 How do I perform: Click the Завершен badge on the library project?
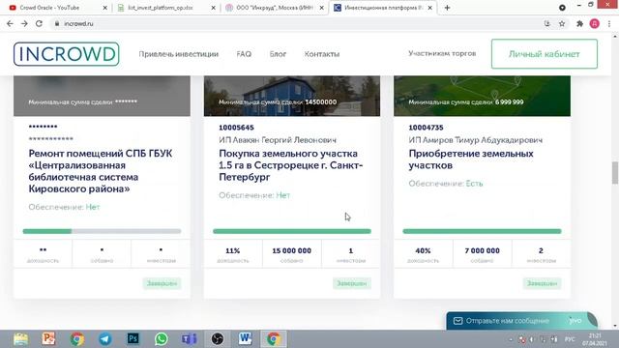162,283
